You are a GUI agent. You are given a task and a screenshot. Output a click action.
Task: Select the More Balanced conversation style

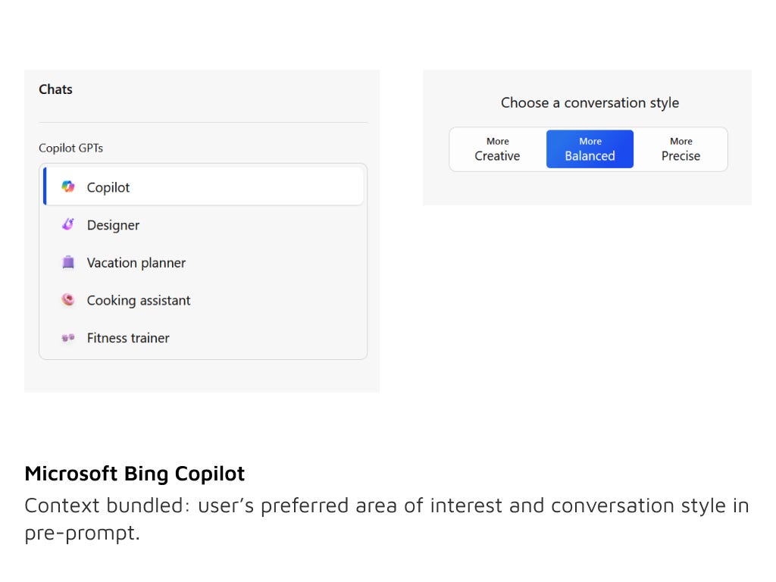(x=590, y=149)
